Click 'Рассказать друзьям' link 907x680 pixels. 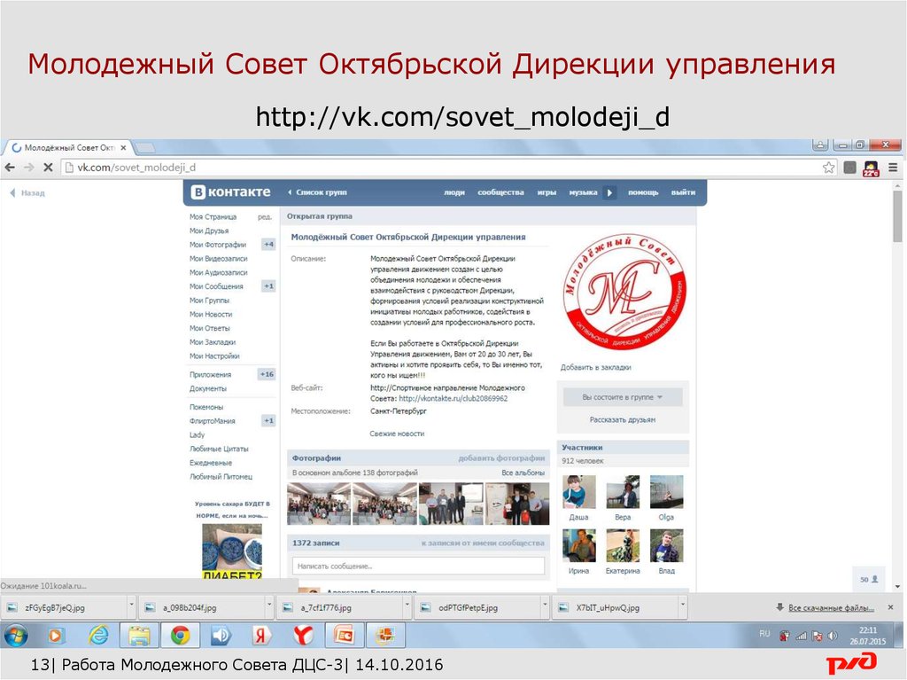coord(623,419)
